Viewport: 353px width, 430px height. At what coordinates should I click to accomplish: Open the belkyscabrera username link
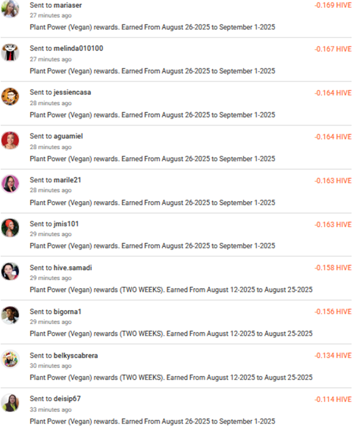[x=76, y=355]
